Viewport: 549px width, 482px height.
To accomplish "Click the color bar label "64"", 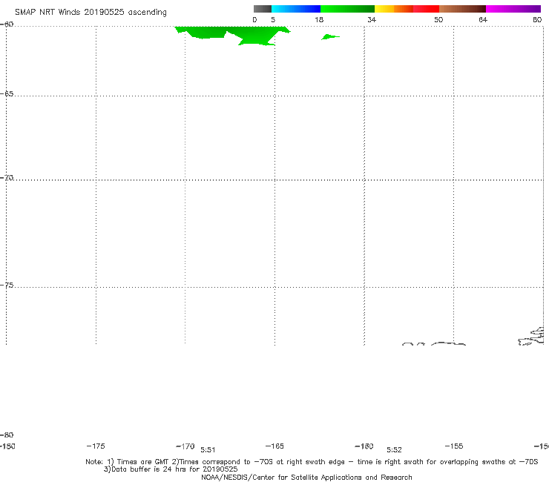I will [x=483, y=19].
